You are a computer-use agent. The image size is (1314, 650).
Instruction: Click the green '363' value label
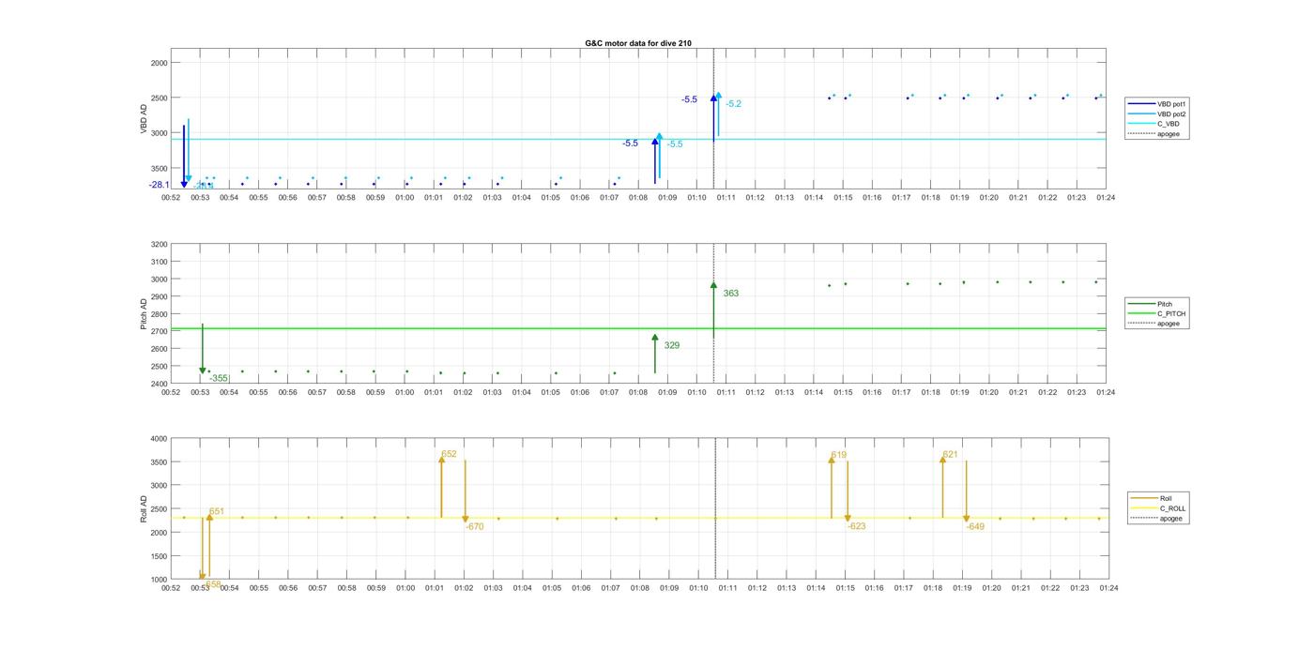coord(730,294)
